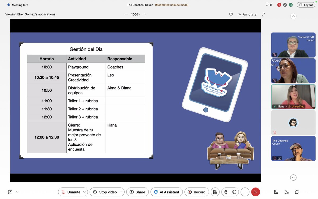The height and width of the screenshot is (199, 318).
Task: Zoom in shared content with plus
Action: coord(145,14)
